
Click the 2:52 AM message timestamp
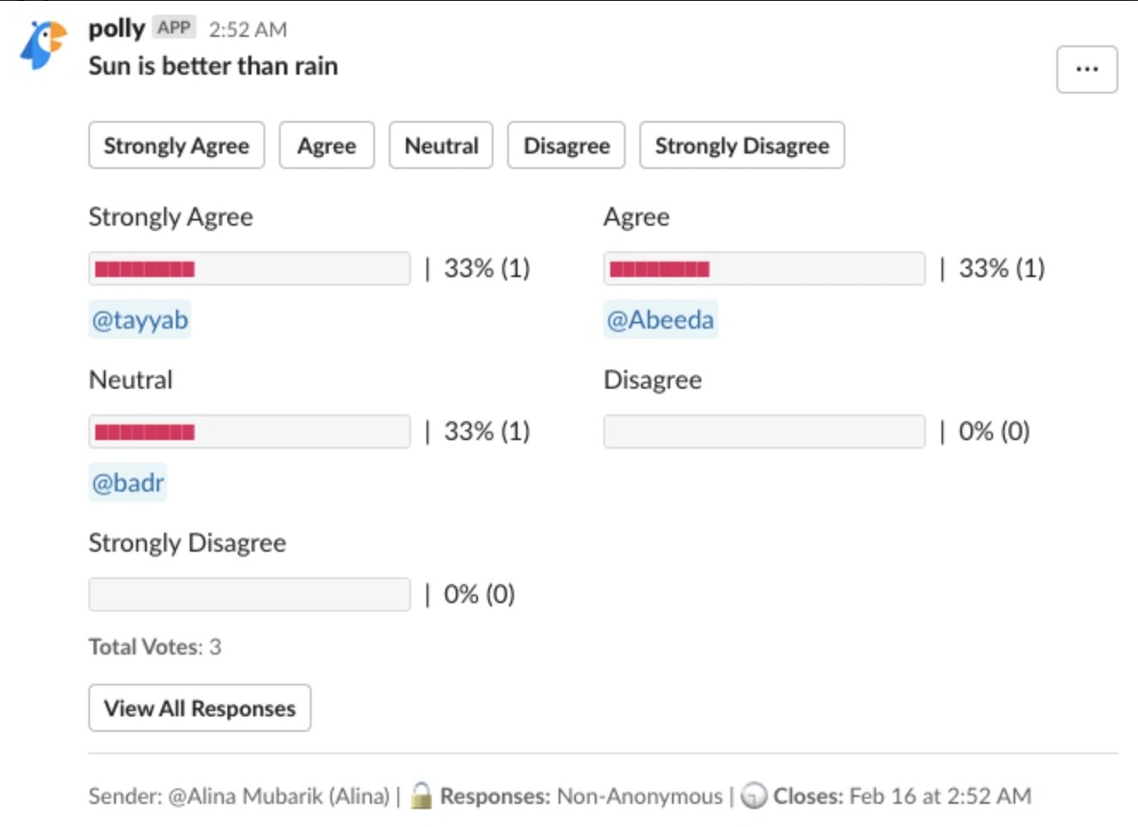[x=247, y=30]
